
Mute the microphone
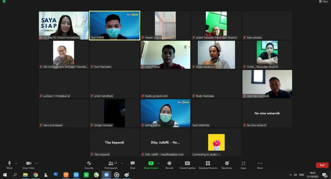(10, 165)
